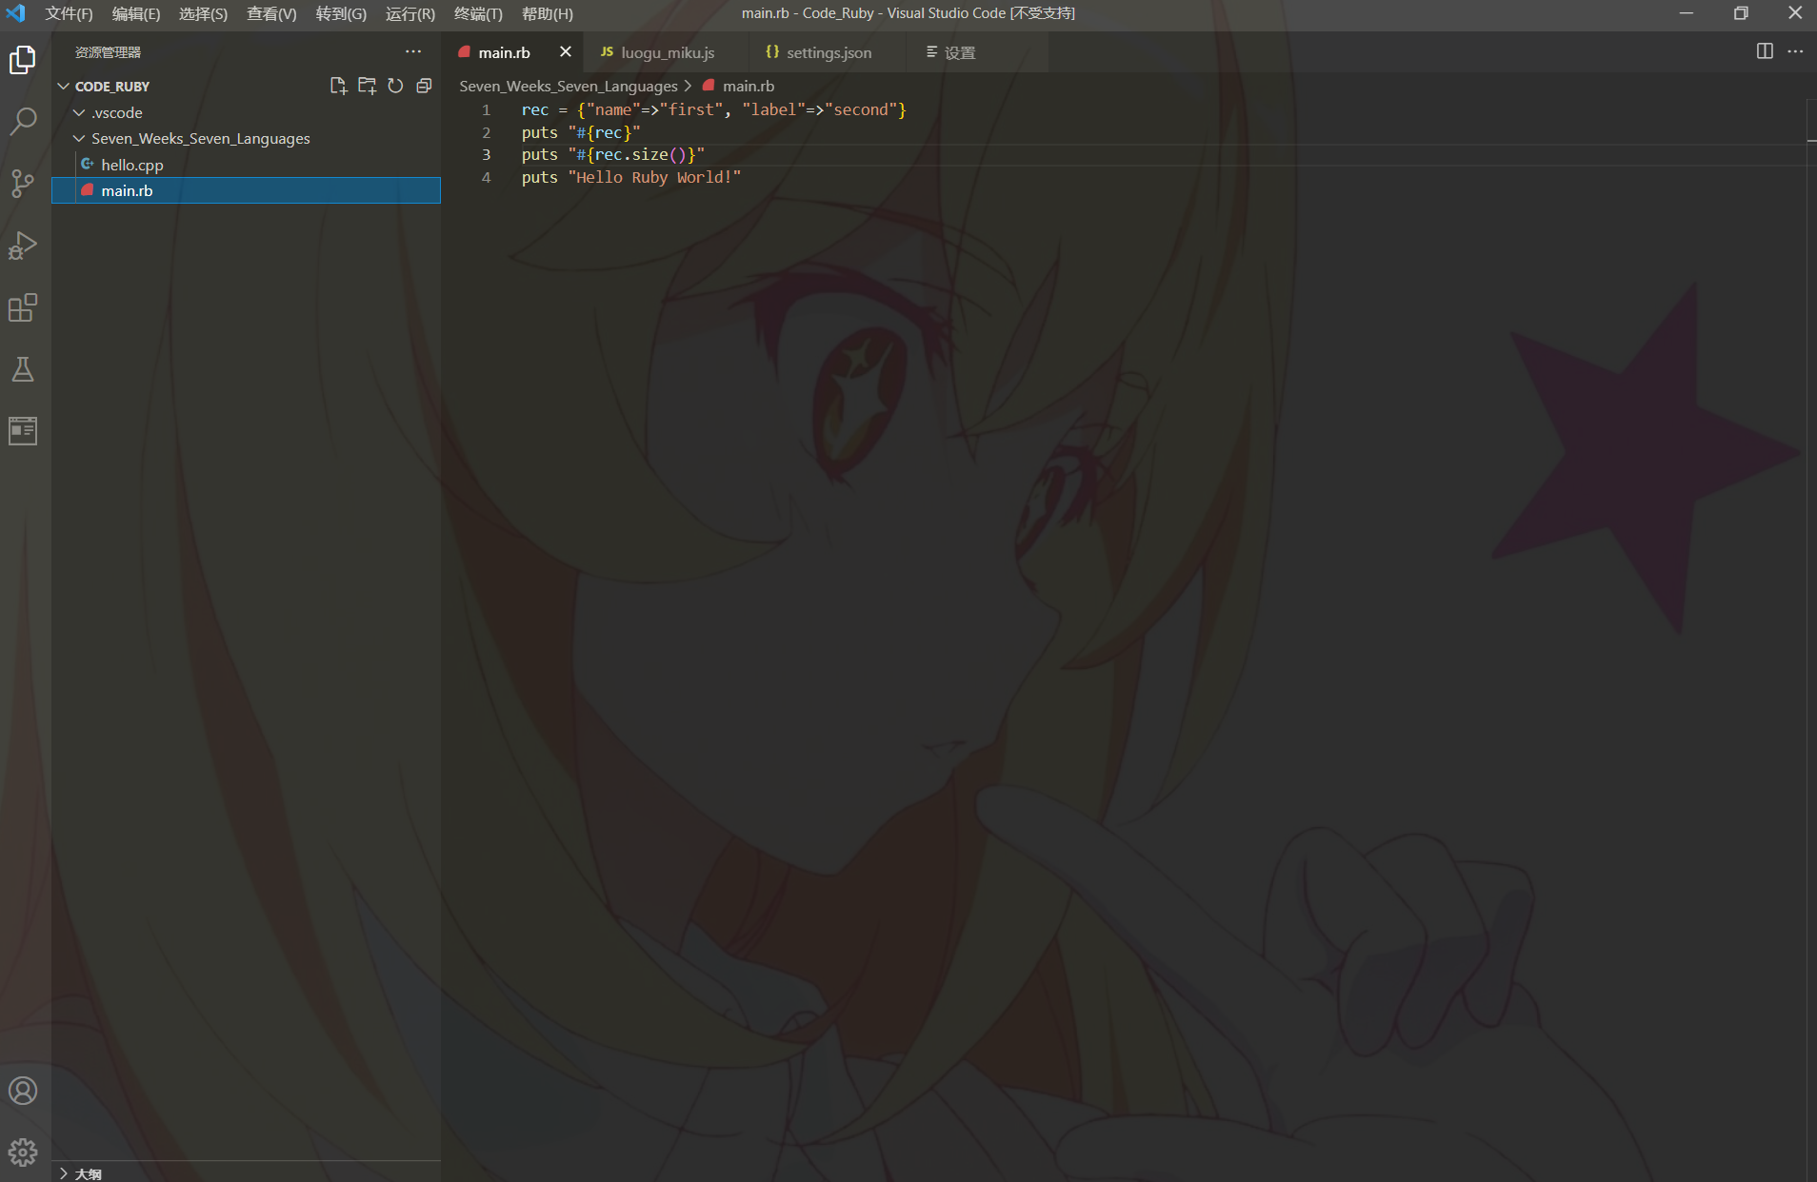The image size is (1817, 1182).
Task: Click line number 4 in the gutter
Action: (486, 177)
